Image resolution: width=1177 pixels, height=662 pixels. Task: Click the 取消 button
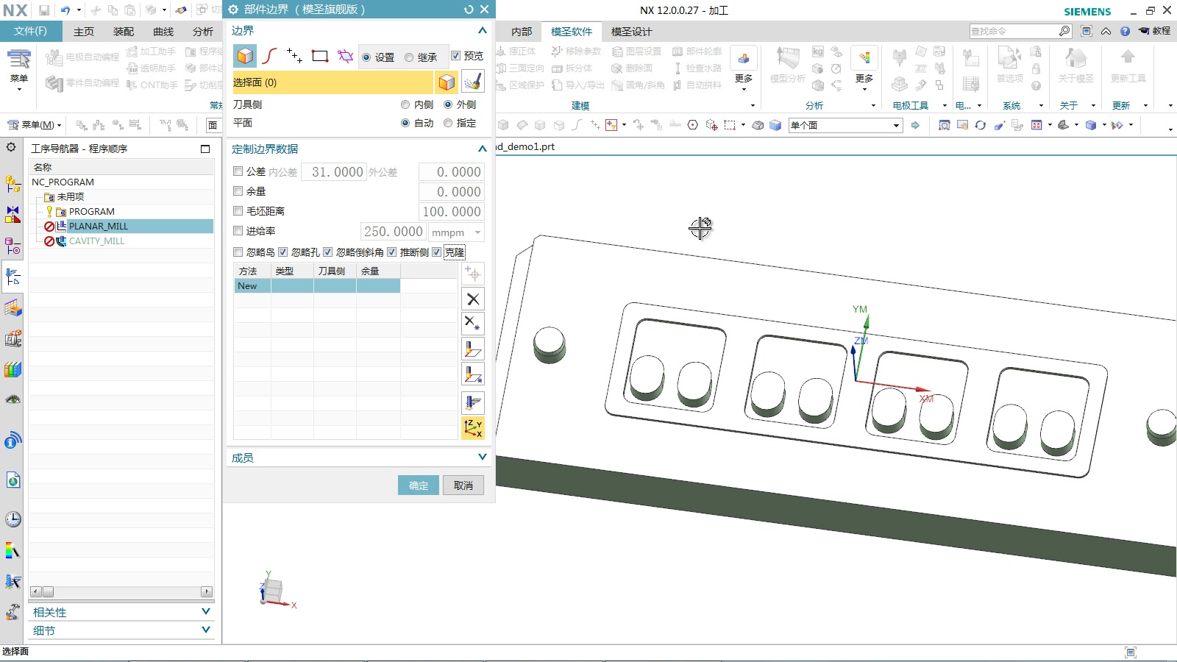tap(463, 485)
